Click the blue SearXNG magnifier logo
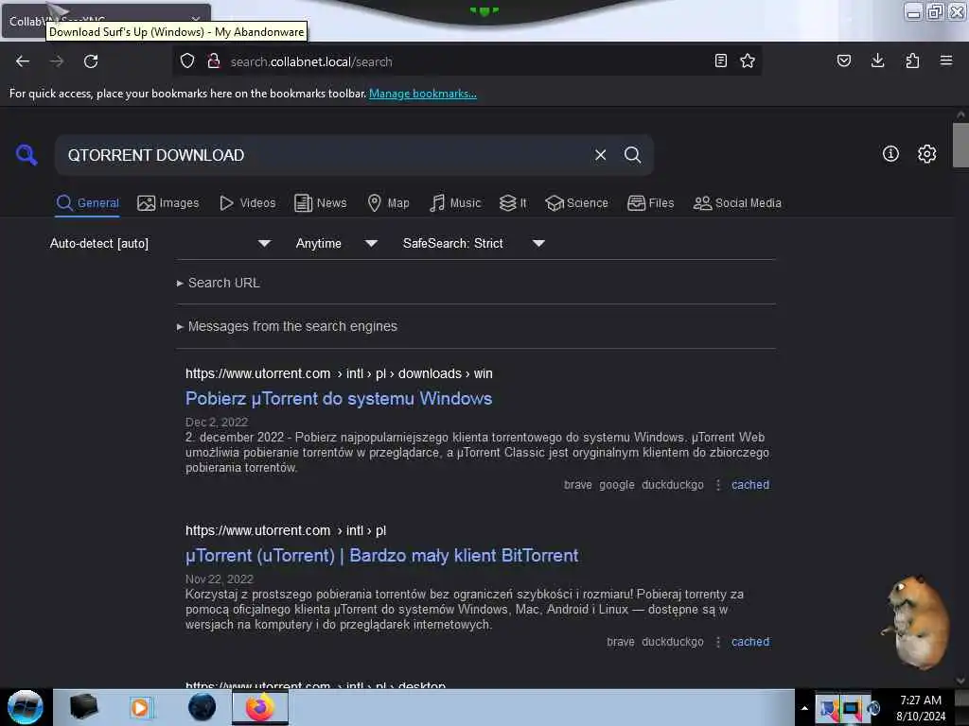The height and width of the screenshot is (726, 969). (26, 154)
